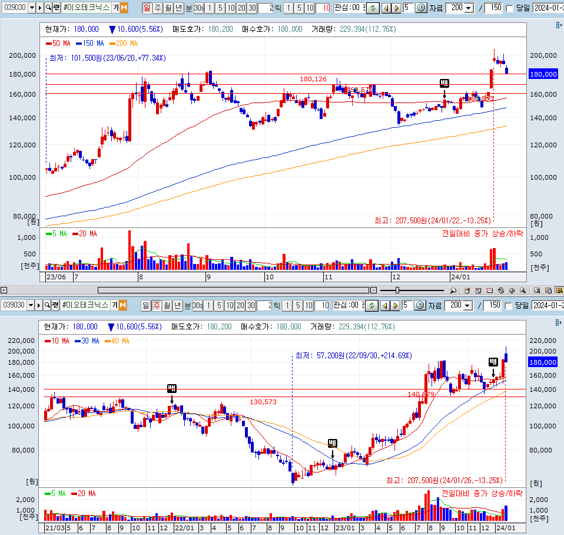
Task: Open the 2024-01 date field in top toolbar
Action: click(x=548, y=8)
